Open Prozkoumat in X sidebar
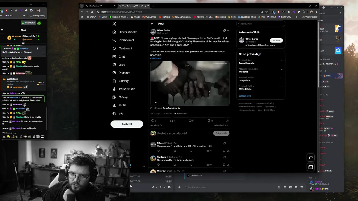Image resolution: width=358 pixels, height=201 pixels. pos(123,40)
